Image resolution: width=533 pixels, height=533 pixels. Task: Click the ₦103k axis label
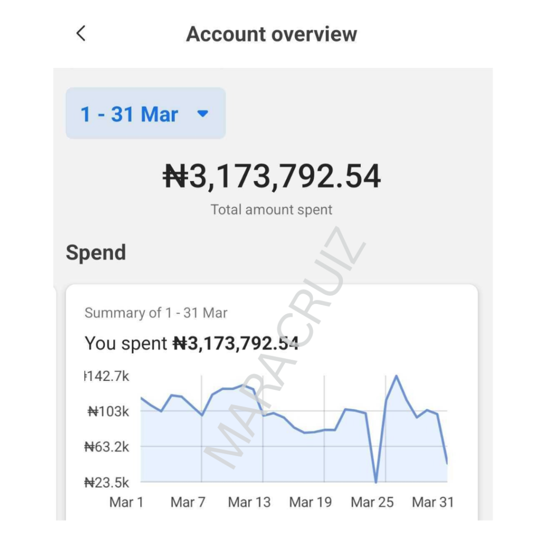tap(108, 412)
